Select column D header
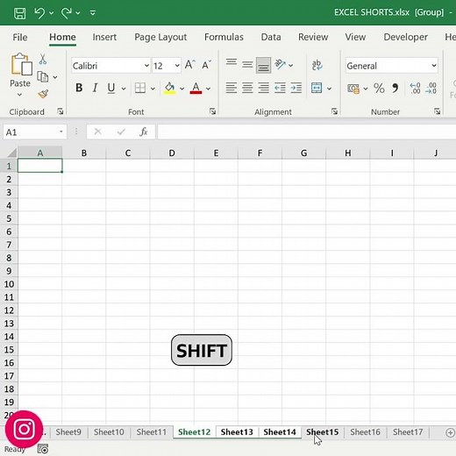This screenshot has width=456, height=456. pyautogui.click(x=172, y=153)
